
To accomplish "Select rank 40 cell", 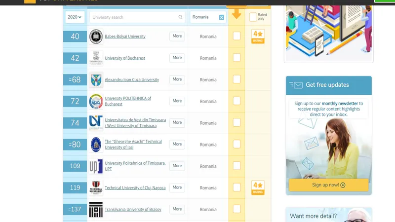I will pyautogui.click(x=75, y=37).
